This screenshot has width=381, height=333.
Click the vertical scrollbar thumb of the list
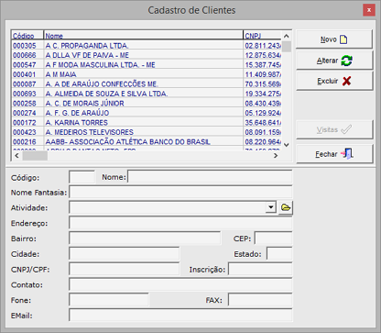(287, 47)
